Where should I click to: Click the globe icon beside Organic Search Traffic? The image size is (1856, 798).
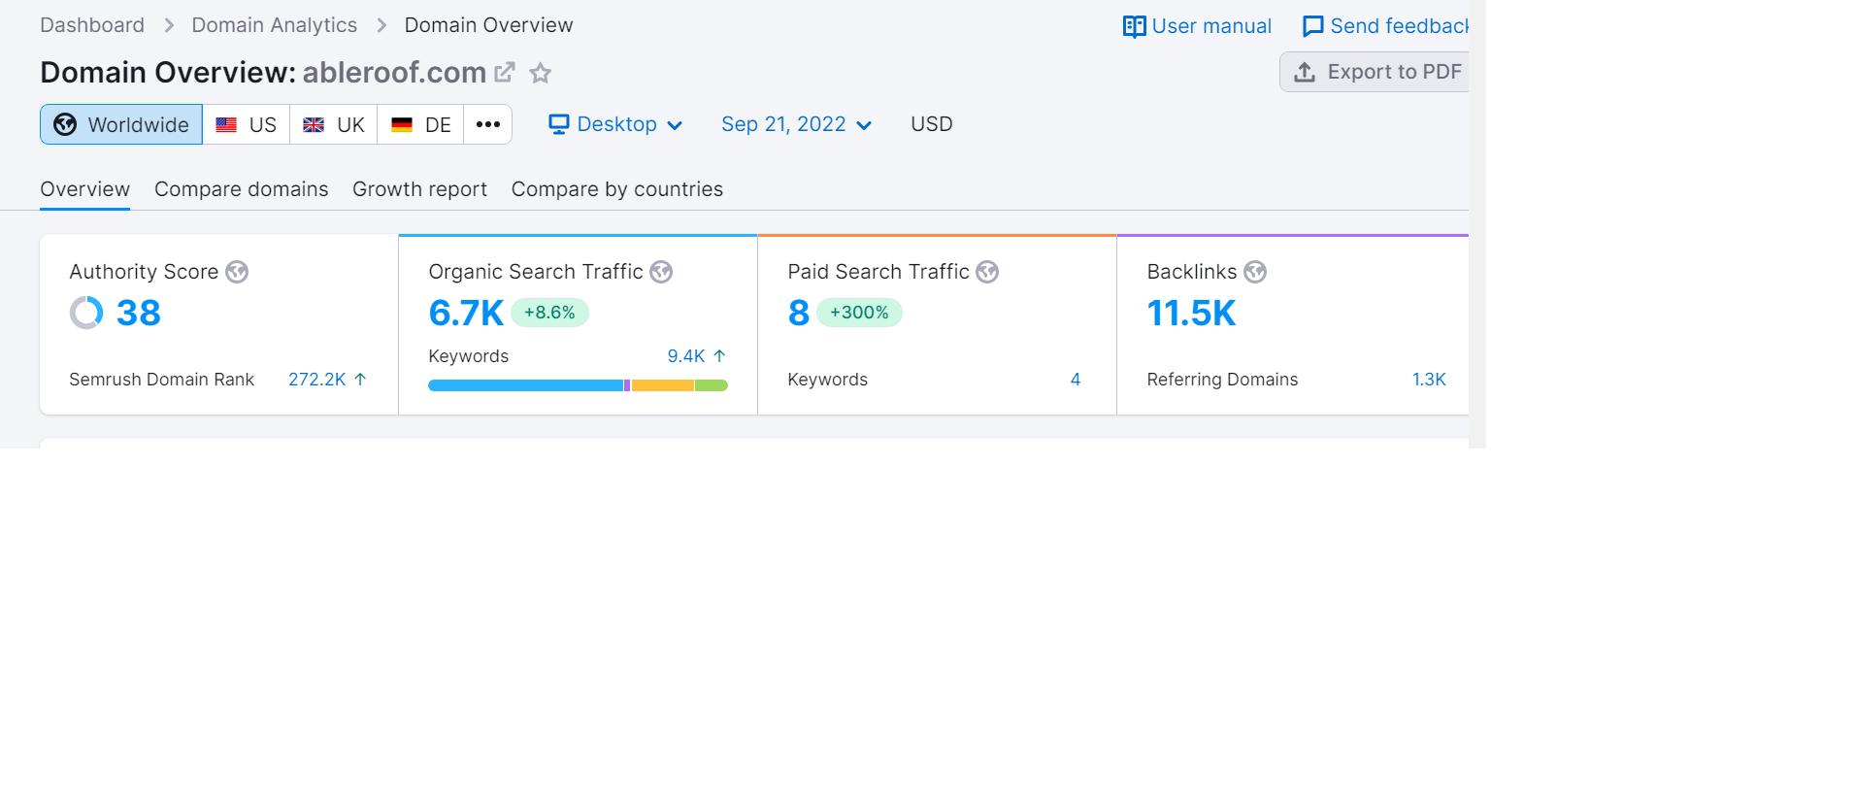661,272
